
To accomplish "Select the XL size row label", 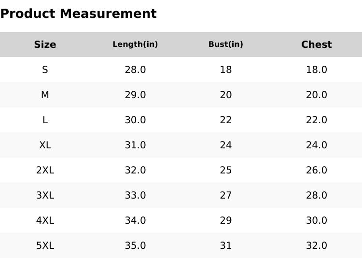I will point(45,145).
